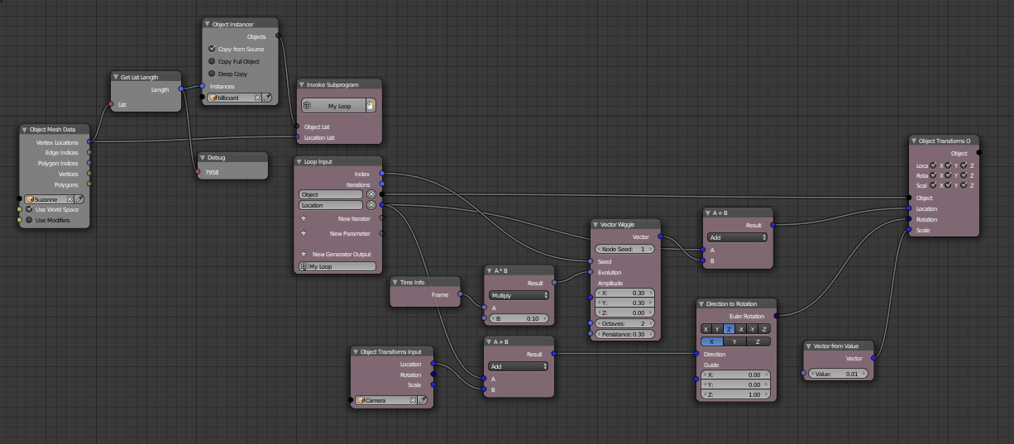Click the loop icon in My Loop name field
The width and height of the screenshot is (1014, 444).
(x=304, y=266)
